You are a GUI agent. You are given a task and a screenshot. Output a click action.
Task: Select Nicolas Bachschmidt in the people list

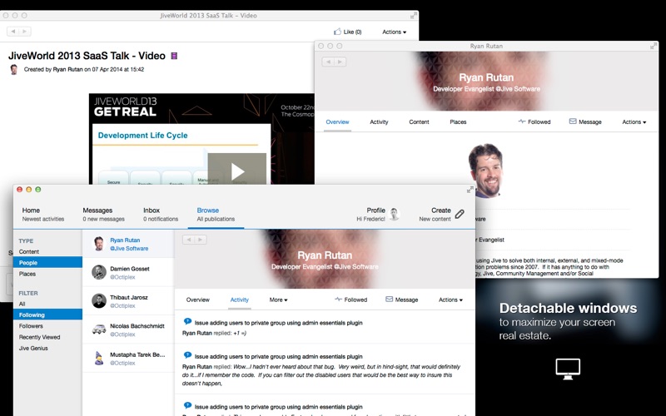(x=128, y=329)
